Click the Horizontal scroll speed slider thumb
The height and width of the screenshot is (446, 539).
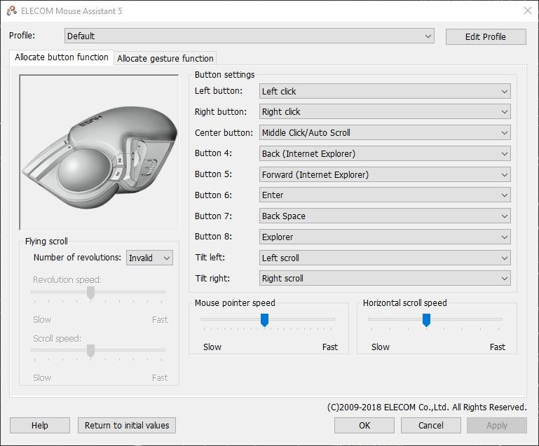(426, 320)
